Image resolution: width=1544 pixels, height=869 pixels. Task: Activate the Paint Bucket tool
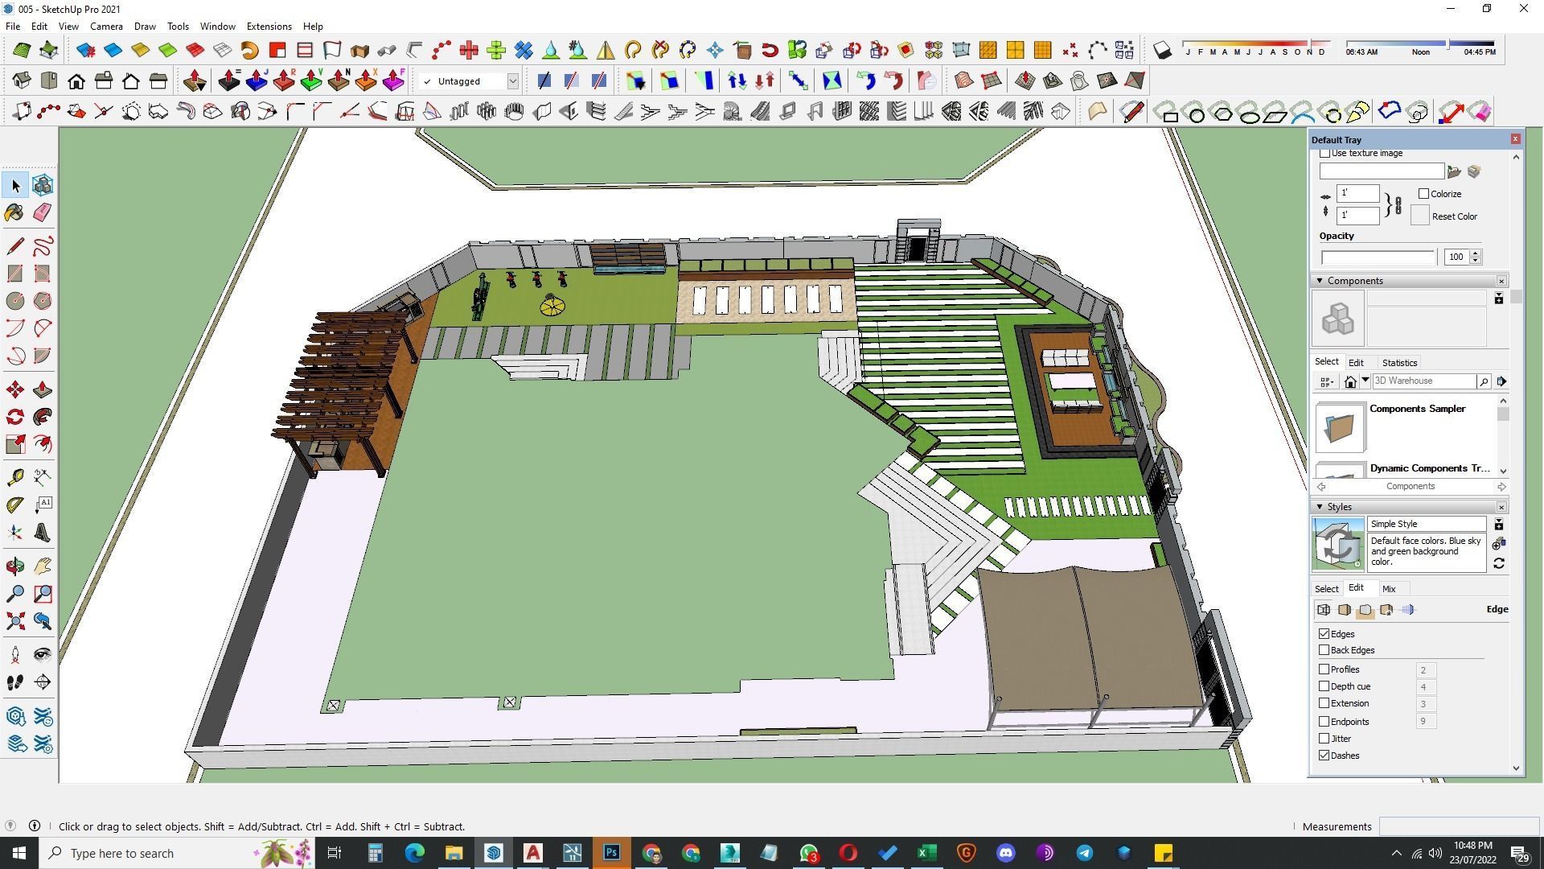click(x=15, y=212)
